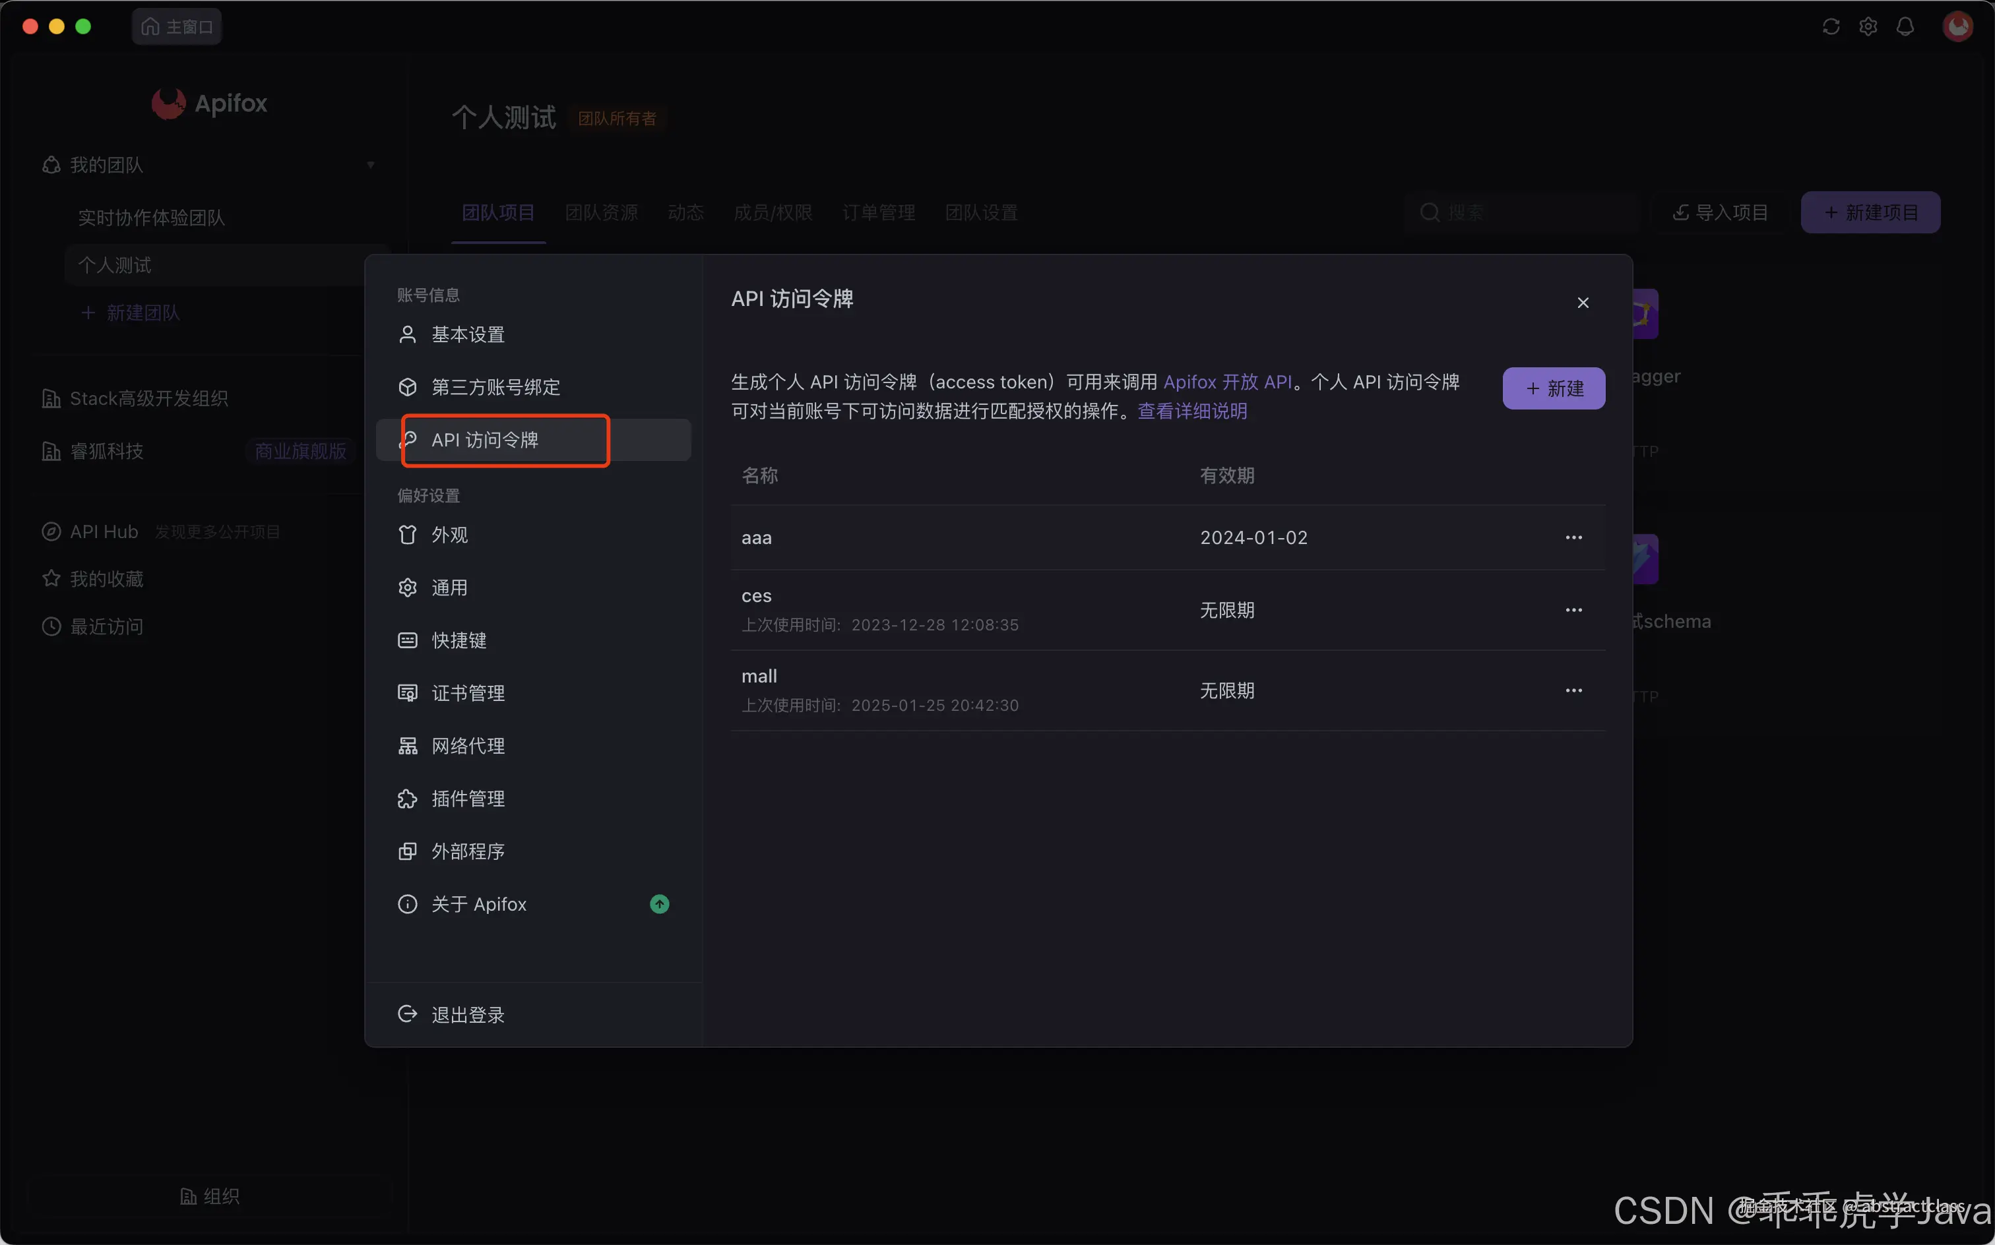
Task: Click the 新建 button to create a token
Action: click(1553, 388)
